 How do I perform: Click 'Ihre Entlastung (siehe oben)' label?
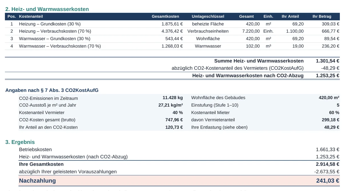219,127
